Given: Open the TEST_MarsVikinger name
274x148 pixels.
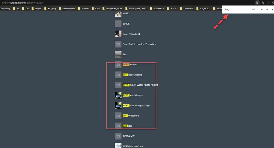Looking at the screenshot, I should pos(133,95).
